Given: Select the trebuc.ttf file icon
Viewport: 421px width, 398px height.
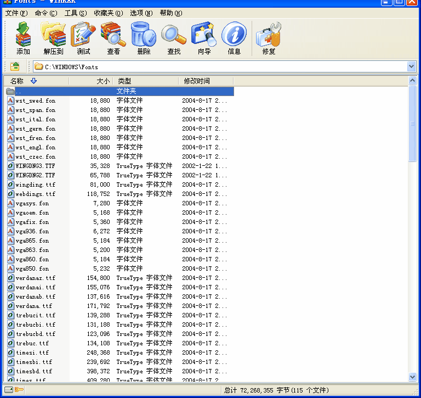Looking at the screenshot, I should (10, 344).
